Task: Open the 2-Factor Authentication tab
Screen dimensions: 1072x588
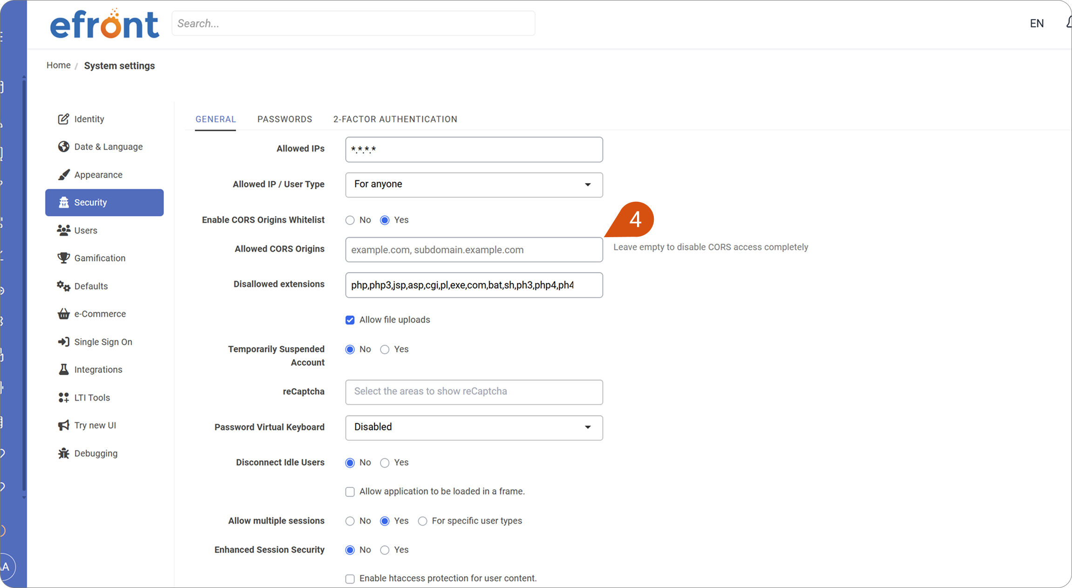Action: pos(395,119)
